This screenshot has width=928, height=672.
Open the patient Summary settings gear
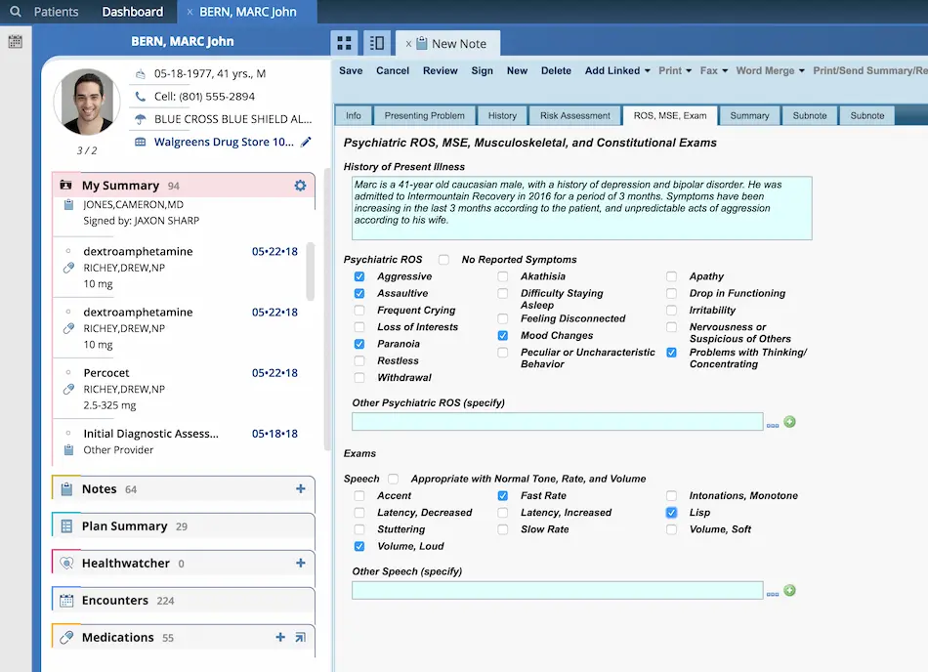(300, 185)
